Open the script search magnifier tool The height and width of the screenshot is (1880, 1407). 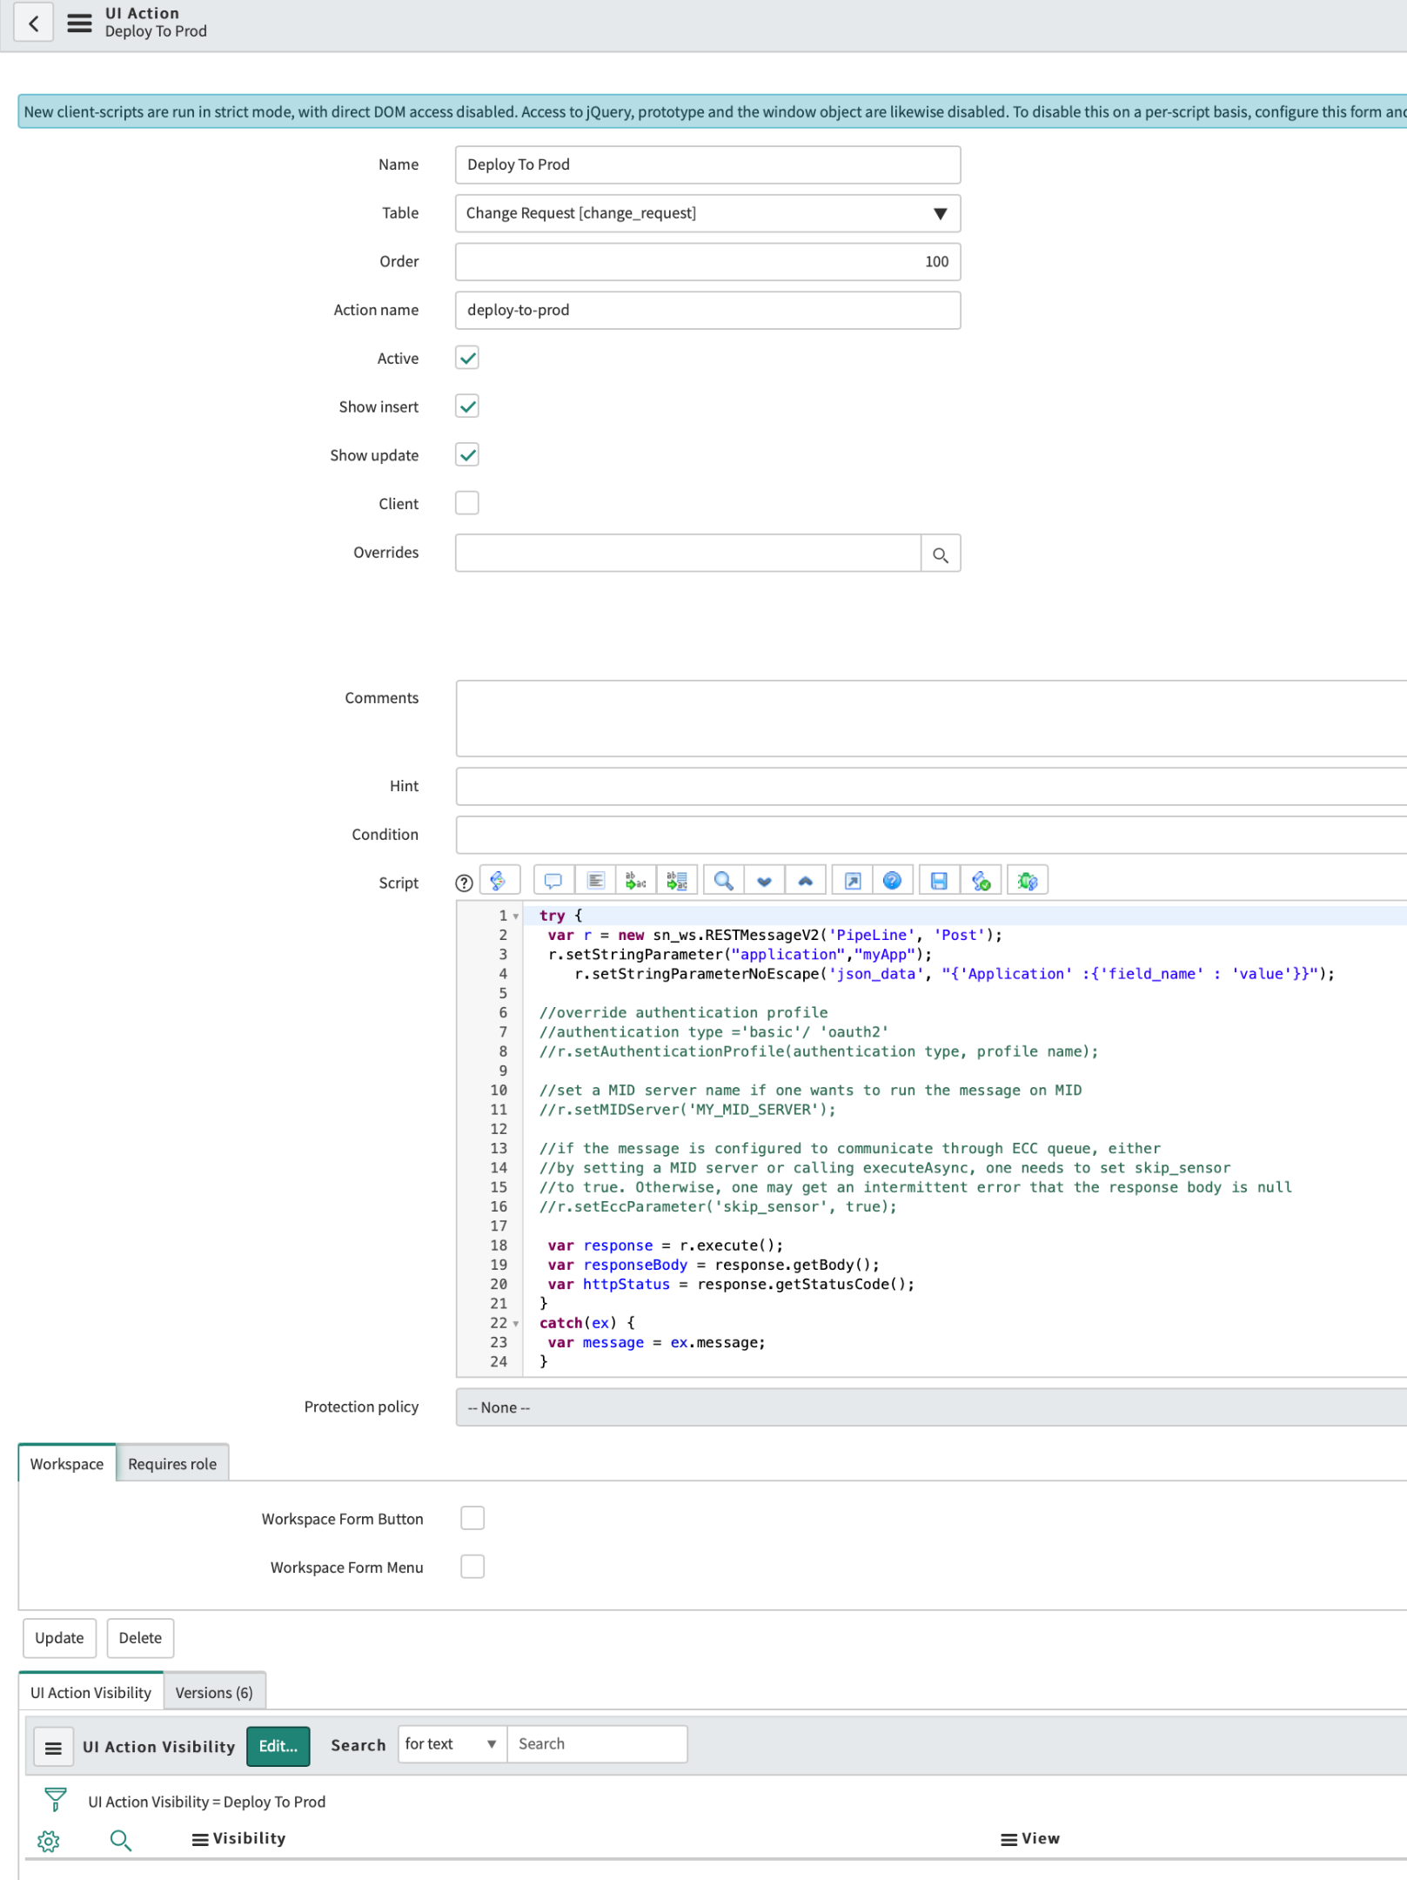click(723, 881)
